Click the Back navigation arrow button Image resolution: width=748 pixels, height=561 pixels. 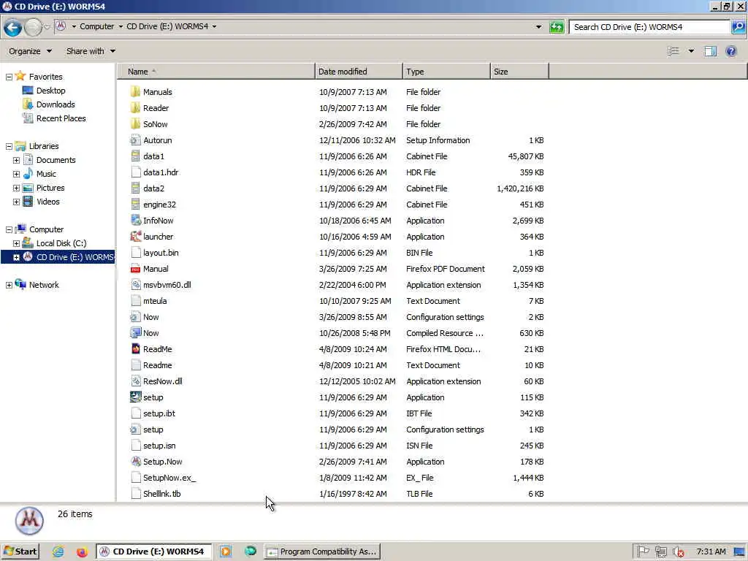[13, 27]
